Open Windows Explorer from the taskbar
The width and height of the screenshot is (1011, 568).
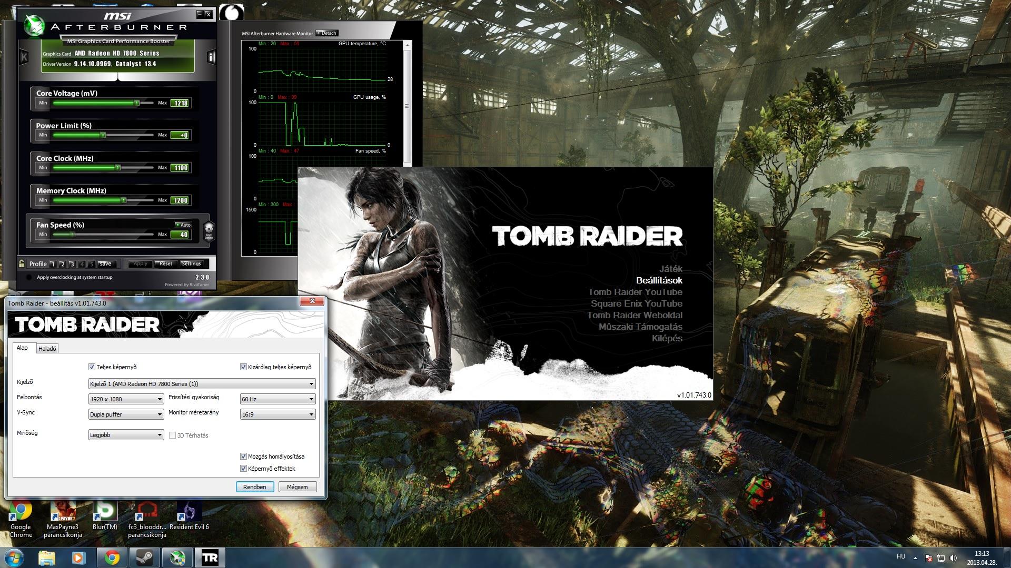pyautogui.click(x=47, y=557)
